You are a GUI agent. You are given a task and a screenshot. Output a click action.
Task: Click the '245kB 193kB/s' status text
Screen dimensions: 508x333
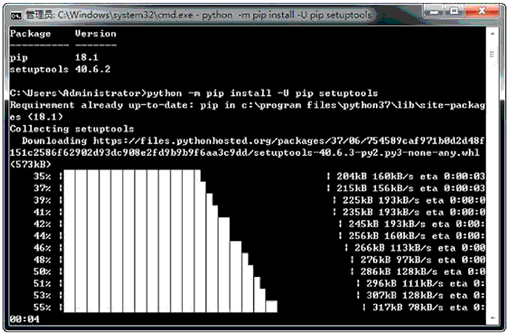click(387, 224)
